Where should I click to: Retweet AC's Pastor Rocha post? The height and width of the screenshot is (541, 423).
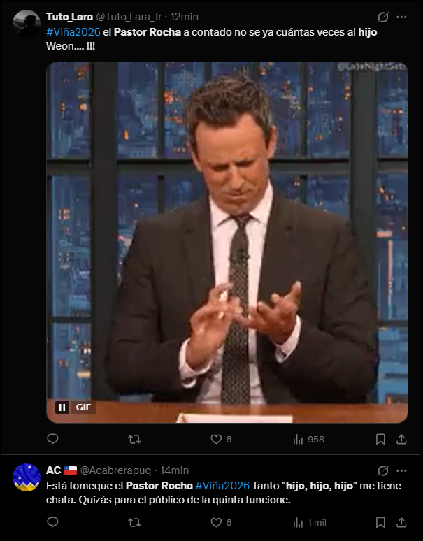[134, 522]
